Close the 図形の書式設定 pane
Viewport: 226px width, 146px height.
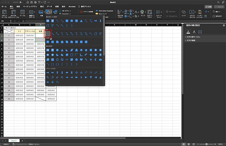pyautogui.click(x=224, y=25)
